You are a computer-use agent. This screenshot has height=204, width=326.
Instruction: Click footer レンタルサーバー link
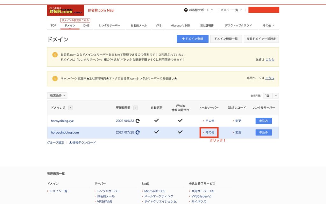(108, 191)
